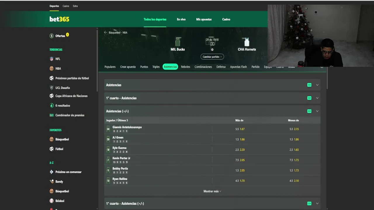Click the CA badge in Asistencias row
374x210 pixels.
point(309,85)
